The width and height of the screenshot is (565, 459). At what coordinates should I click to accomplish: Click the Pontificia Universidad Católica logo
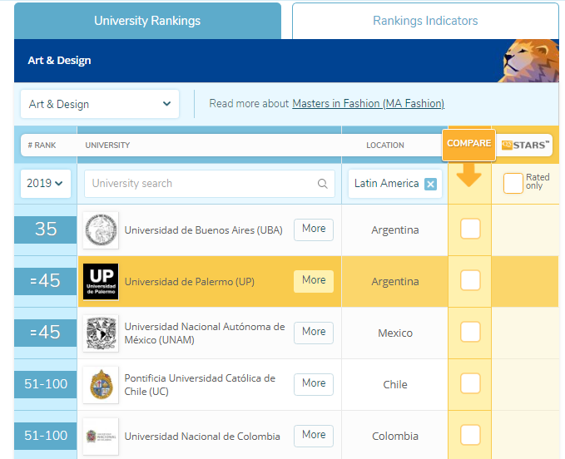(101, 384)
